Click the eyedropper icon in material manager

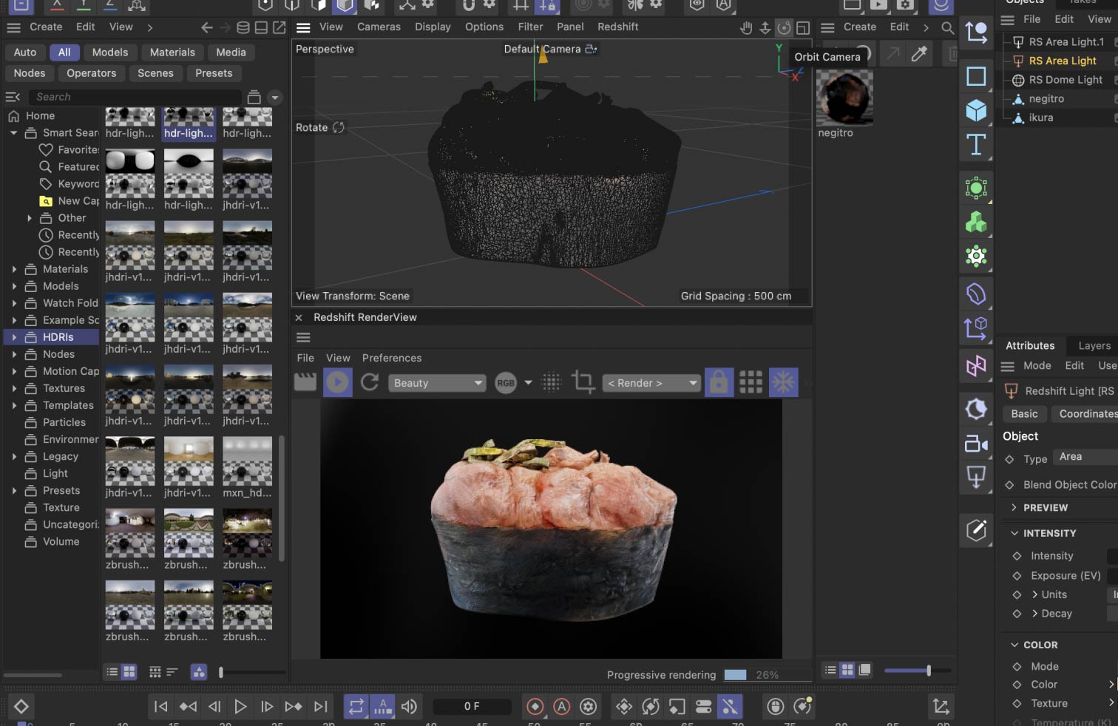[919, 54]
